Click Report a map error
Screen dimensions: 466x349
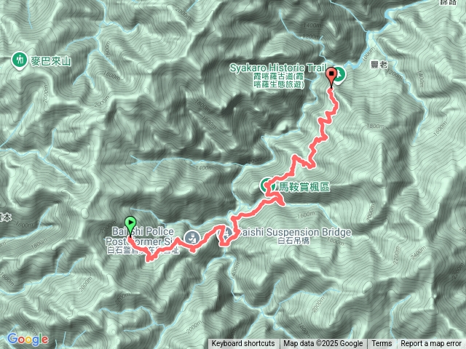click(x=431, y=344)
